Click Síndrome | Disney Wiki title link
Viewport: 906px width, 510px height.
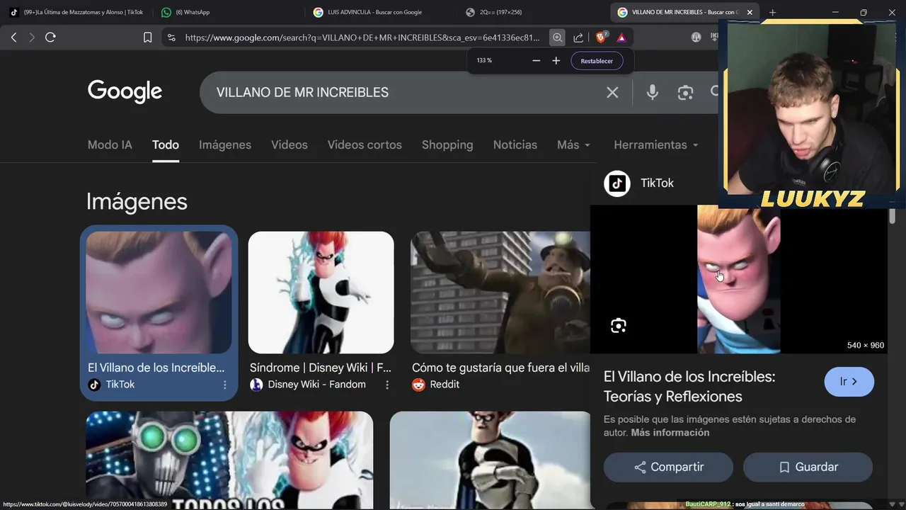tap(320, 368)
